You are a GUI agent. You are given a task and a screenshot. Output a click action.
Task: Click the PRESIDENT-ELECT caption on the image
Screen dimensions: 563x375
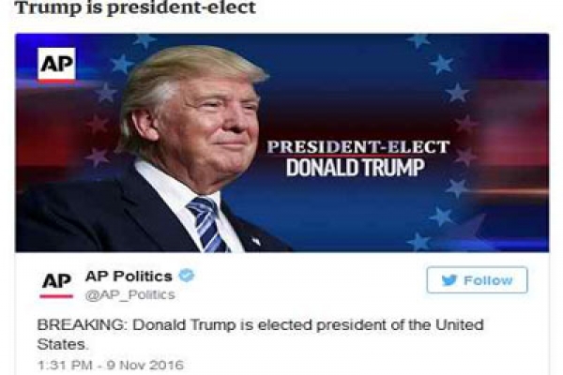click(358, 147)
